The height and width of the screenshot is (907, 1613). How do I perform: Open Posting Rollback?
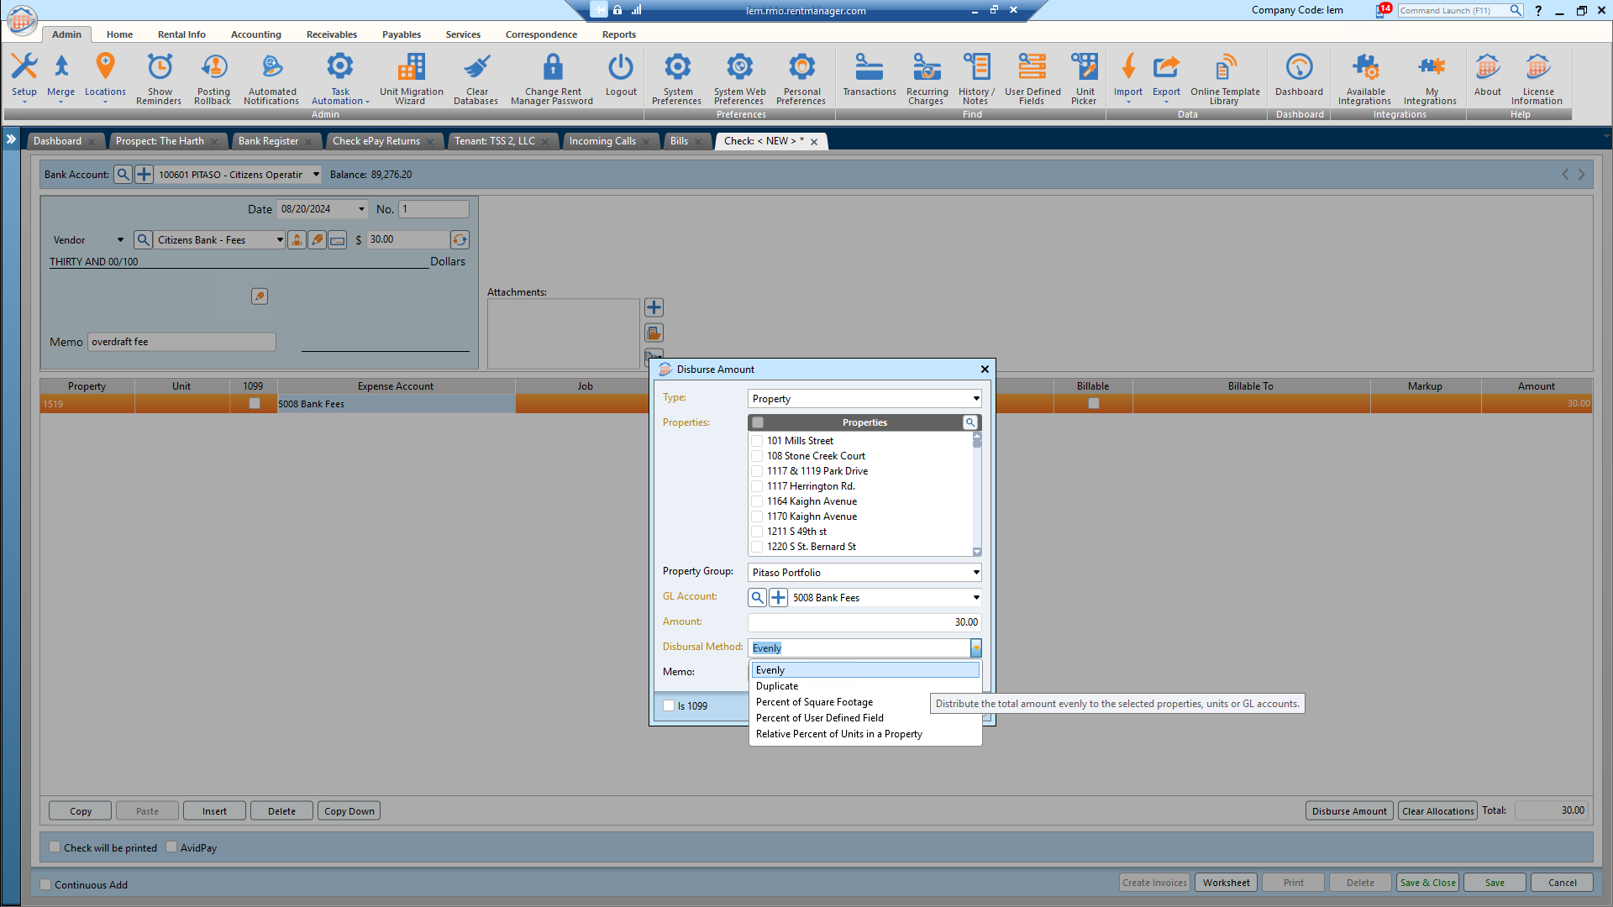pyautogui.click(x=213, y=78)
